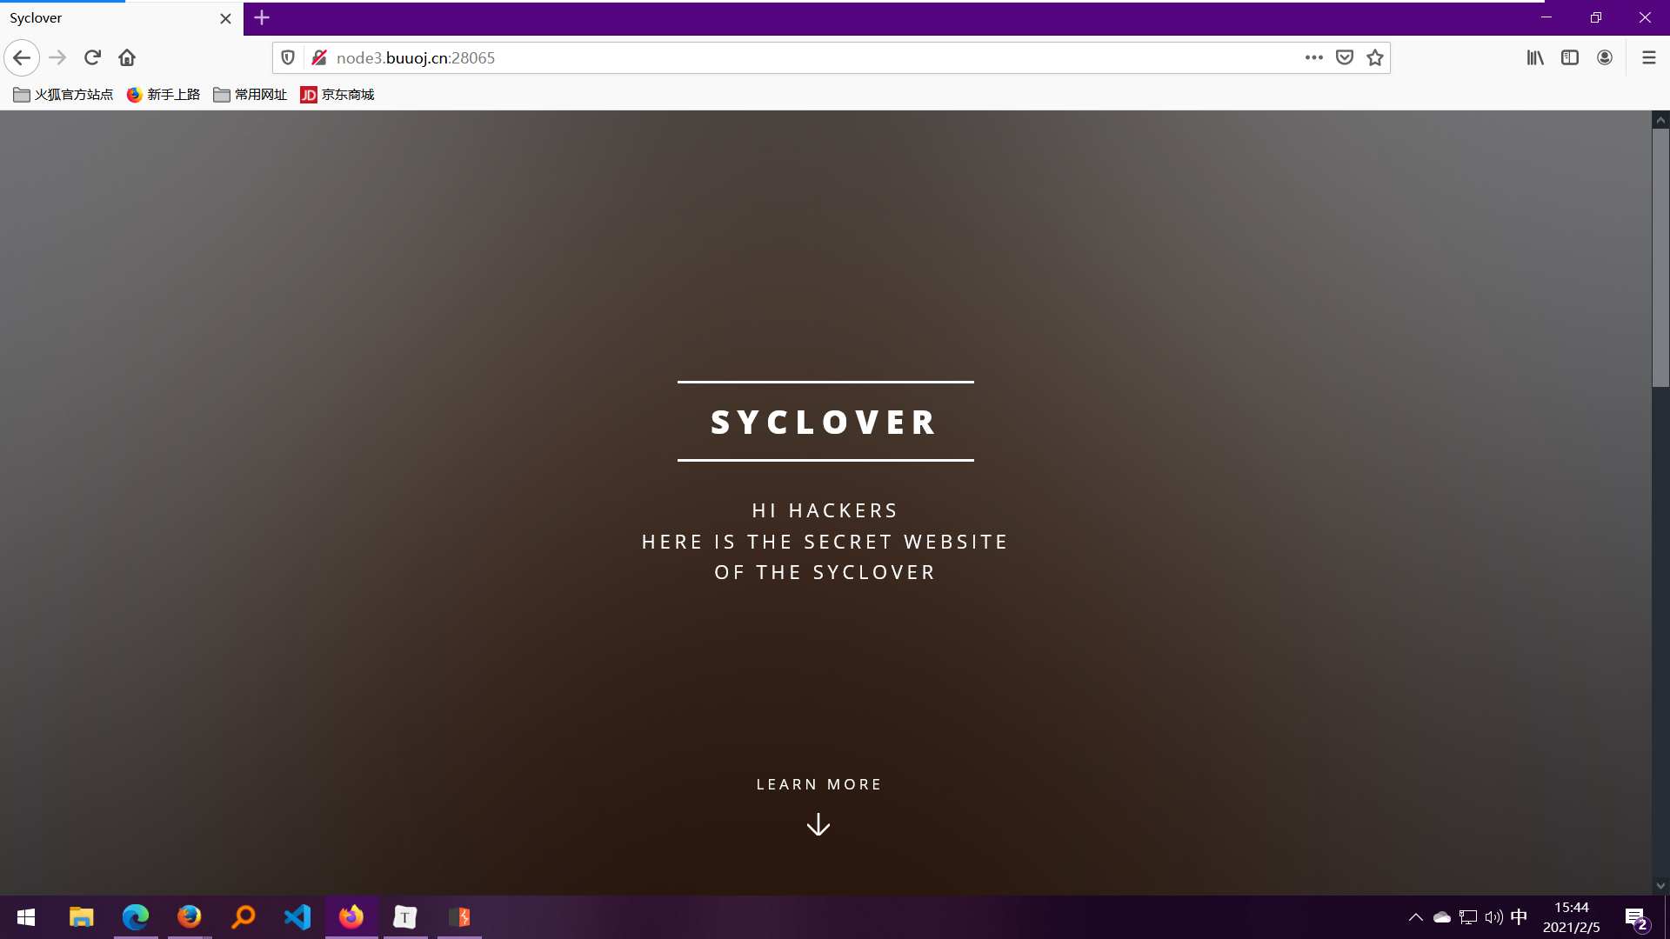Click the insecure connection padlock icon

tap(319, 57)
